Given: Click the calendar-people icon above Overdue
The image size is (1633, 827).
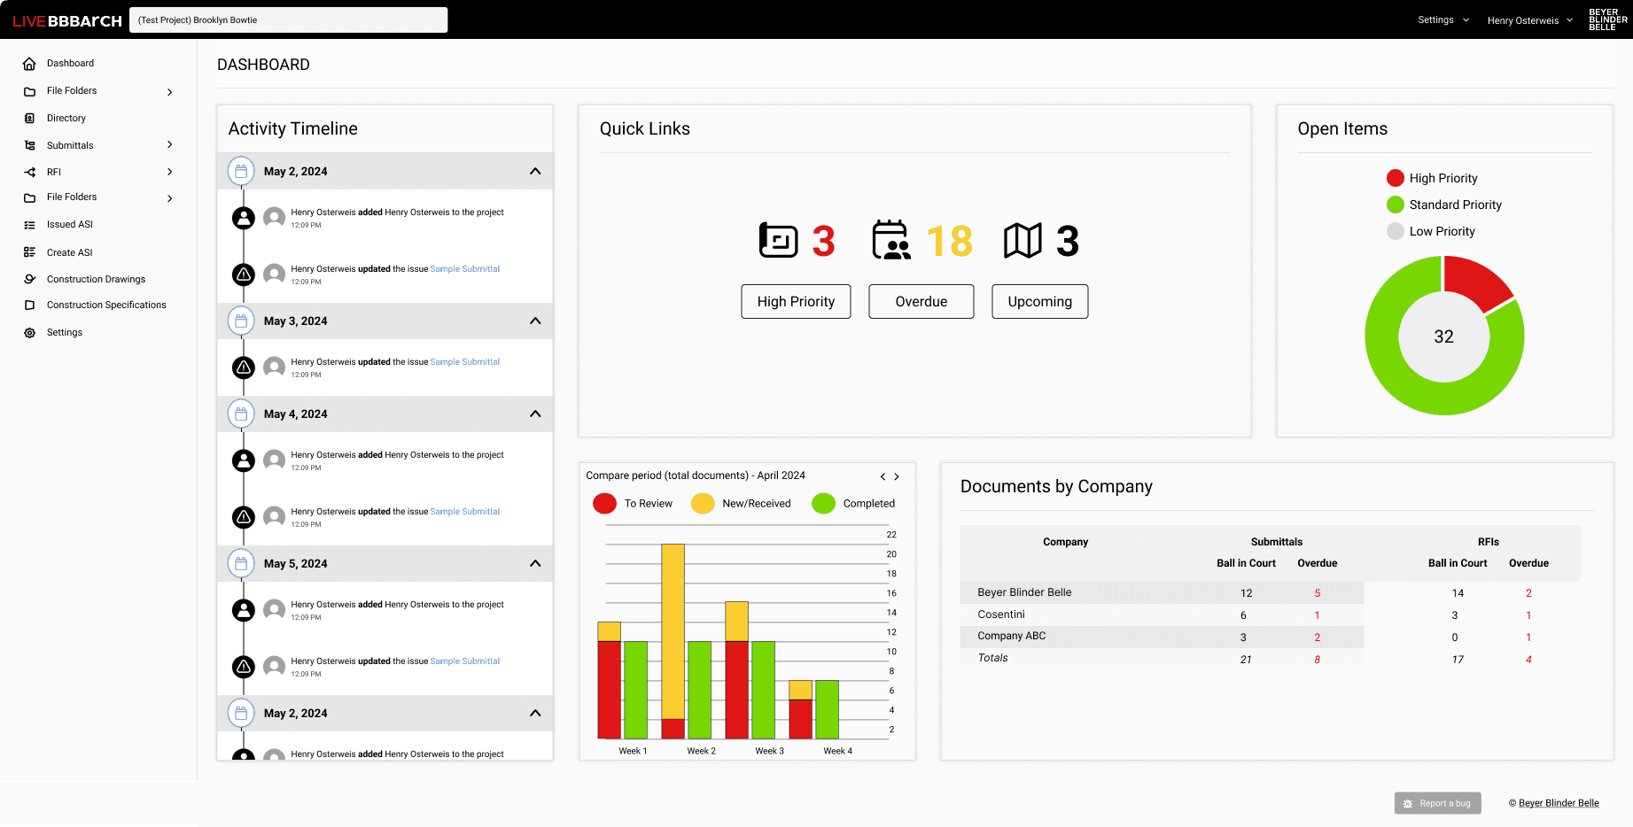Looking at the screenshot, I should [890, 240].
